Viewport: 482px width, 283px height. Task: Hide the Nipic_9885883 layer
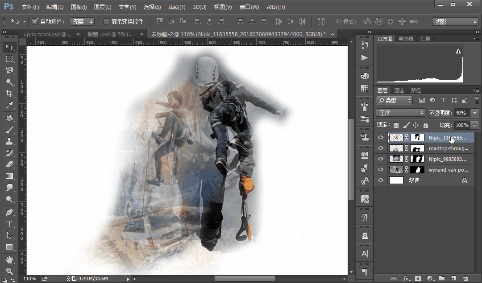[381, 159]
